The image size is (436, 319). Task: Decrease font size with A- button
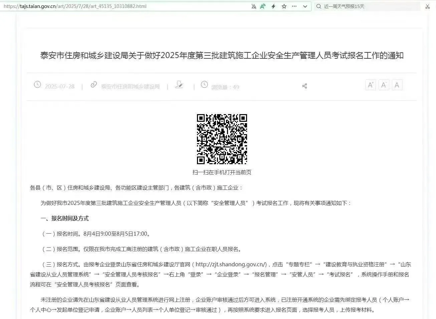click(x=384, y=85)
